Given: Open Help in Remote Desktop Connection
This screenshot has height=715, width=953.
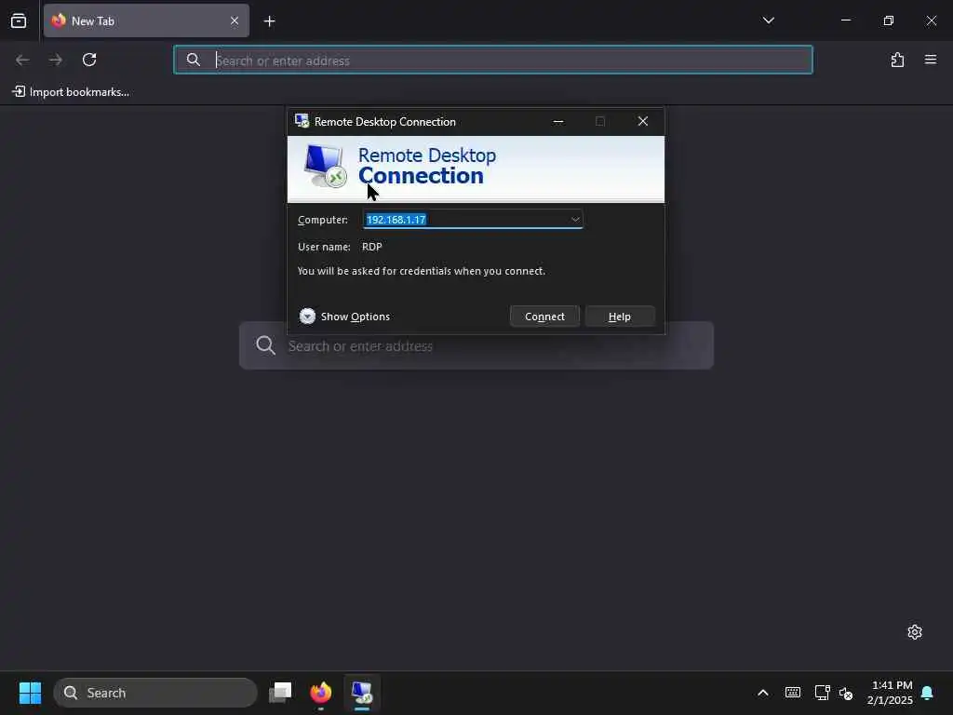Looking at the screenshot, I should 619,317.
